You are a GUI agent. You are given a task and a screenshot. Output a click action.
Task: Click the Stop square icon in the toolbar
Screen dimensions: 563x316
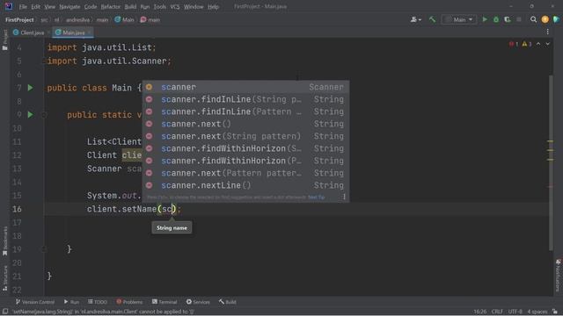tap(519, 19)
